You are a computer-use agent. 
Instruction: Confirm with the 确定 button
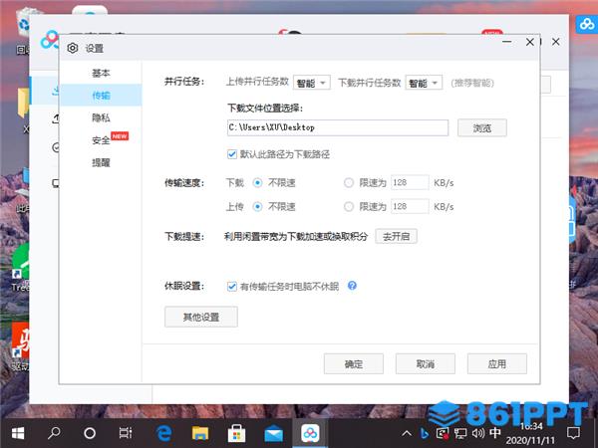(x=354, y=363)
